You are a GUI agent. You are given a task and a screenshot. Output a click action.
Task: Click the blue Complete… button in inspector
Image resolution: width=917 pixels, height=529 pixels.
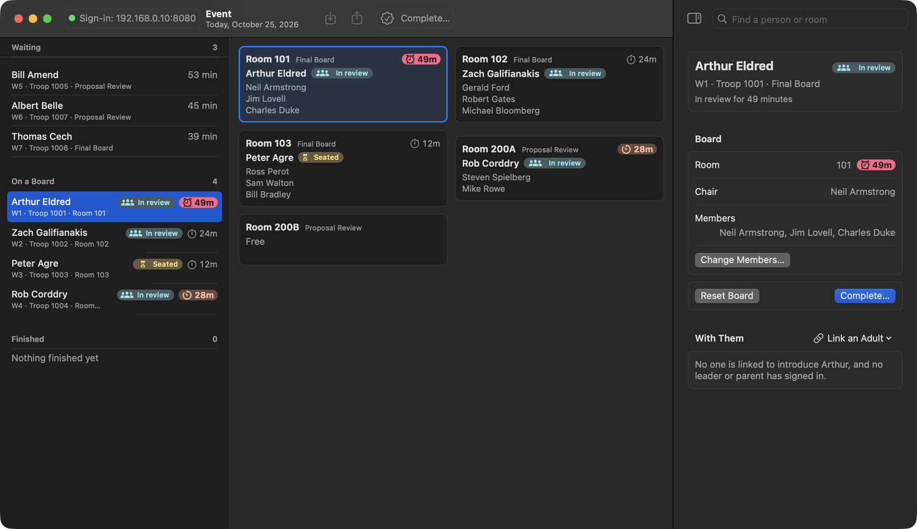(x=865, y=296)
